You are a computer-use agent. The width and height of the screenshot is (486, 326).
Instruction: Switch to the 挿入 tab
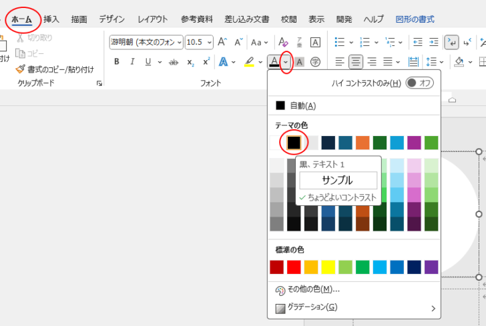click(x=51, y=19)
